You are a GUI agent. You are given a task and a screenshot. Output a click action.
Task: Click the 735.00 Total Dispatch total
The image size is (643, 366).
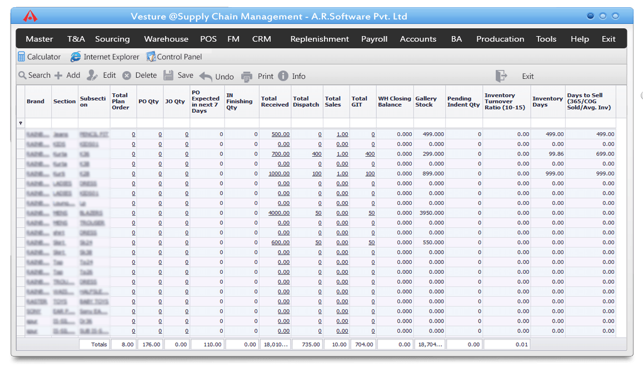(x=307, y=344)
